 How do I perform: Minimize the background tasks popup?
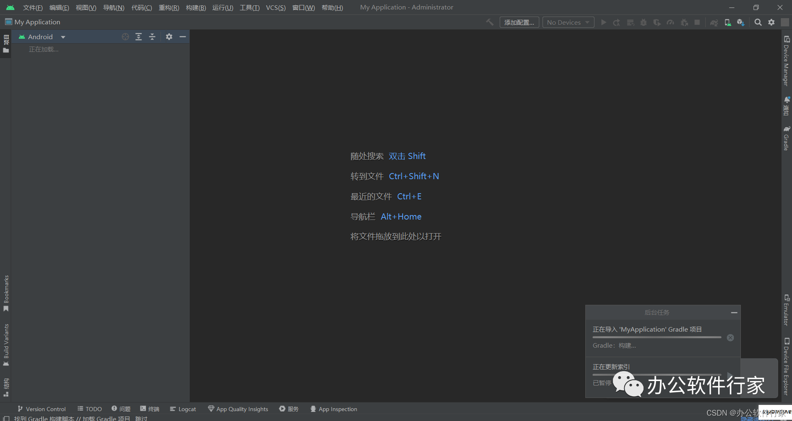point(734,313)
